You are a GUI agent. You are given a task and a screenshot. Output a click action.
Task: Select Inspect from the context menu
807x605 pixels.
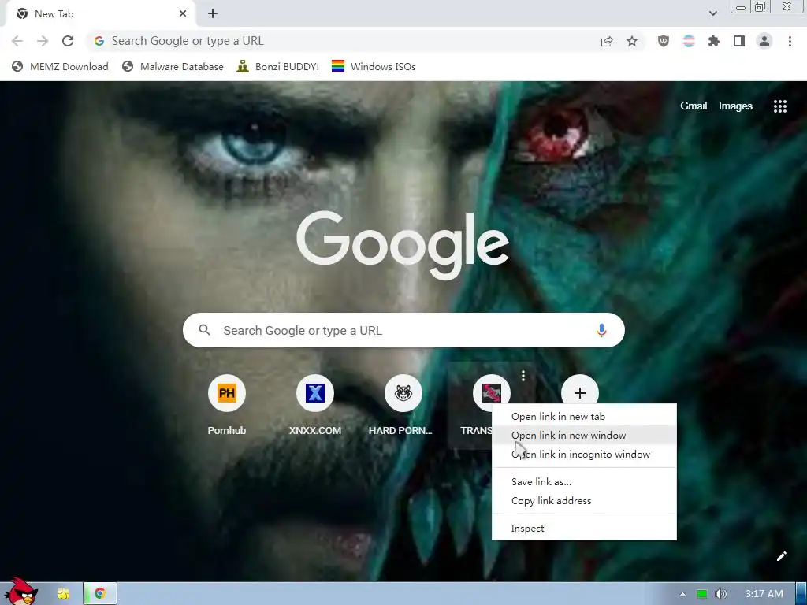(x=584, y=529)
